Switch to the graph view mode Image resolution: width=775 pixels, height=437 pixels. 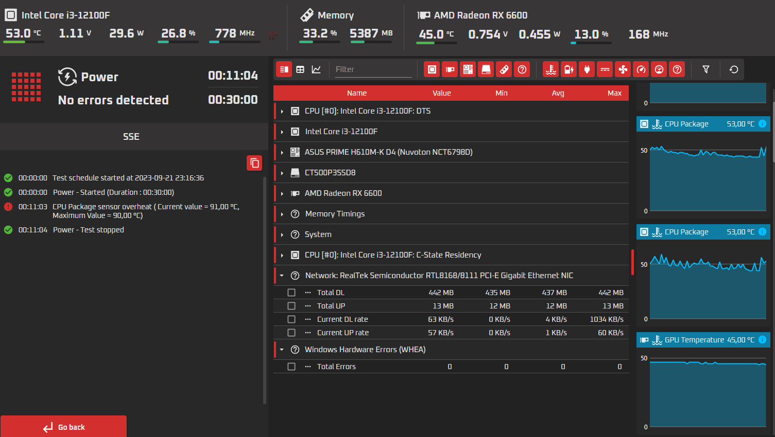[x=316, y=69]
